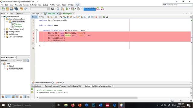The image size is (193, 108).
Task: Switch to the Siswa.java editor tab
Action: pyautogui.click(x=67, y=13)
